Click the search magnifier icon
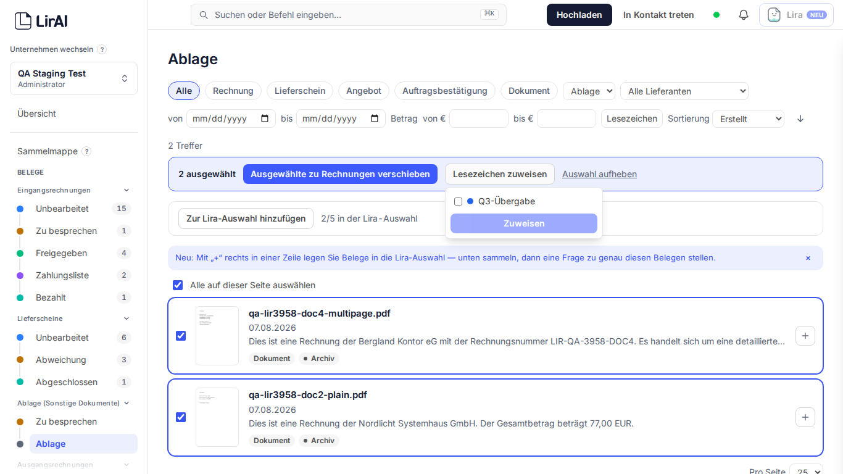Screen dimensions: 843x474 tap(204, 15)
